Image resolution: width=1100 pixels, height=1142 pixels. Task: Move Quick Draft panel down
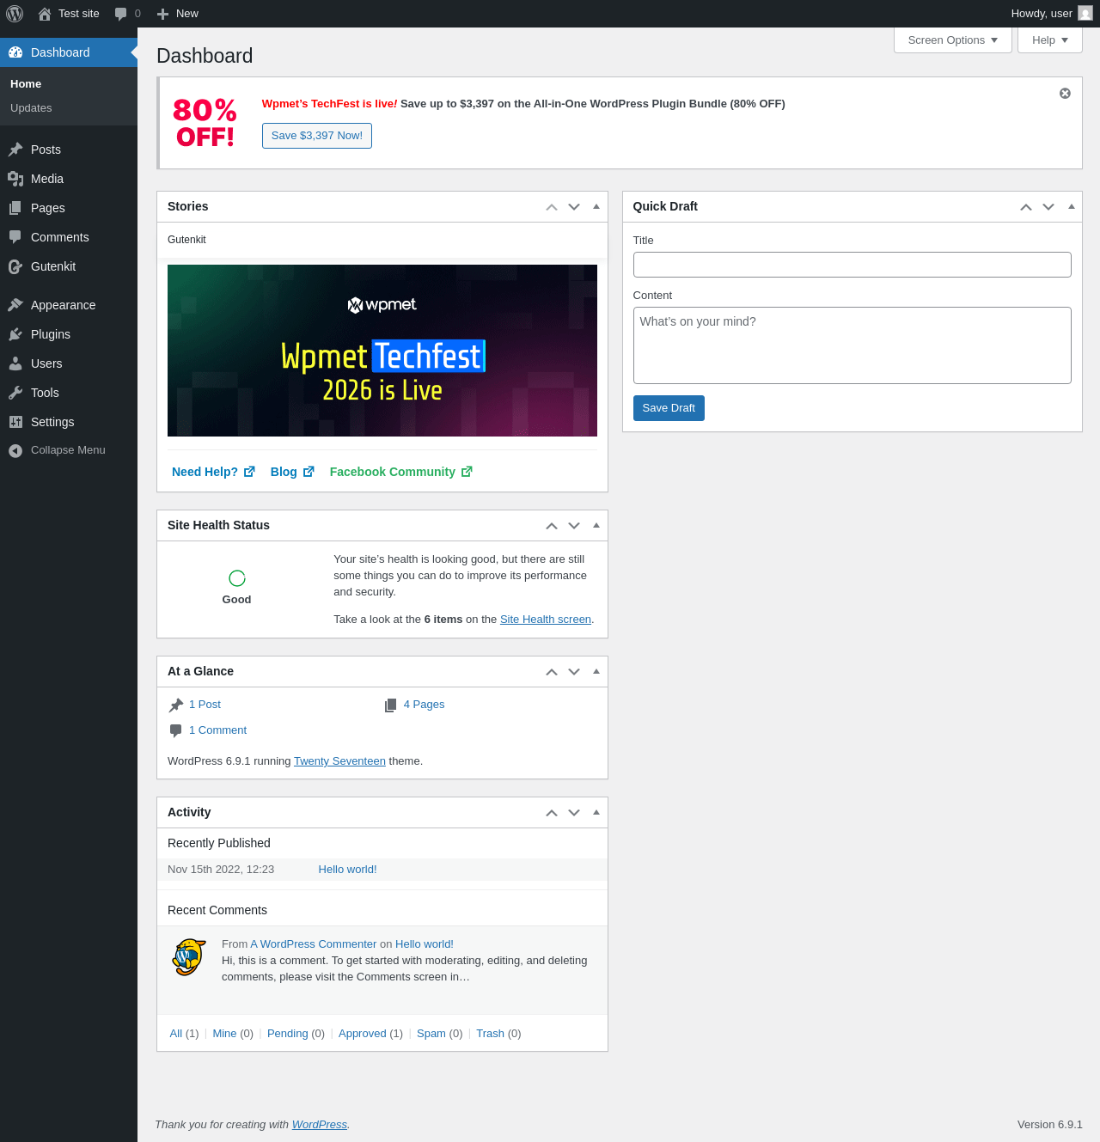click(1048, 207)
